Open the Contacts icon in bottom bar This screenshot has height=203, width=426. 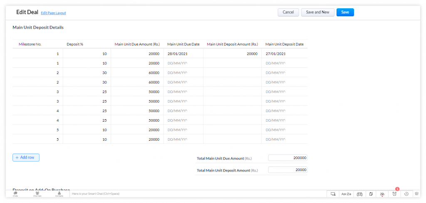[x=59, y=193]
